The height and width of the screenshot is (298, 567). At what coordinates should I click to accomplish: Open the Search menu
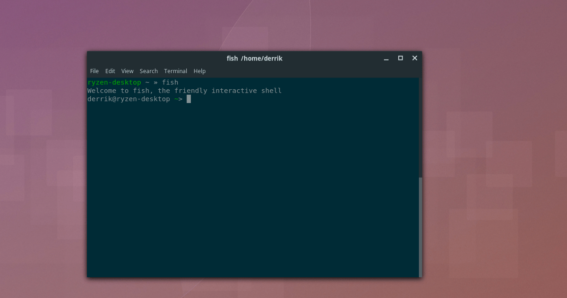pyautogui.click(x=149, y=71)
